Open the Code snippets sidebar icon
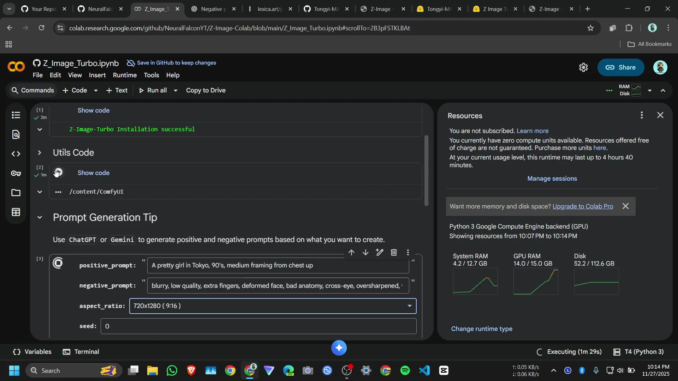The image size is (678, 381). tap(16, 154)
